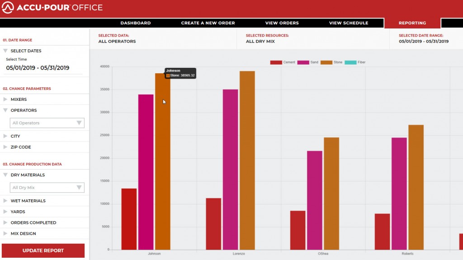Image resolution: width=463 pixels, height=260 pixels.
Task: Click Lorenzo's Cement bar in chart
Action: 213,224
